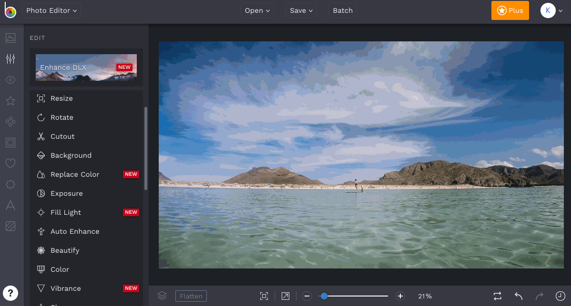This screenshot has height=306, width=571.
Task: Click the Batch button
Action: click(x=343, y=10)
